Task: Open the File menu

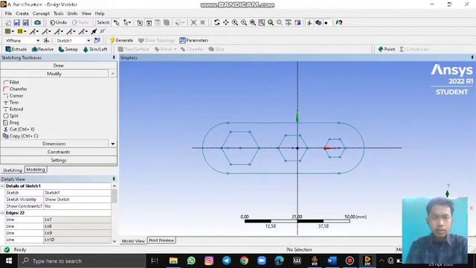Action: [8, 13]
